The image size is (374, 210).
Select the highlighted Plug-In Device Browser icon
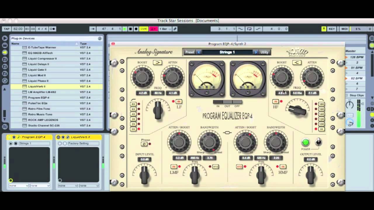[5, 52]
